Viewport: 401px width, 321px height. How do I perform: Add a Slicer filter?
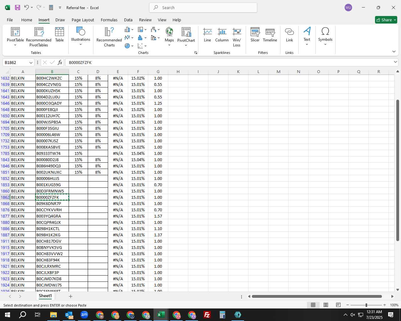(x=255, y=34)
